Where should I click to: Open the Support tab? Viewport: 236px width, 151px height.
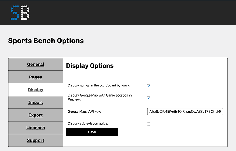point(36,140)
